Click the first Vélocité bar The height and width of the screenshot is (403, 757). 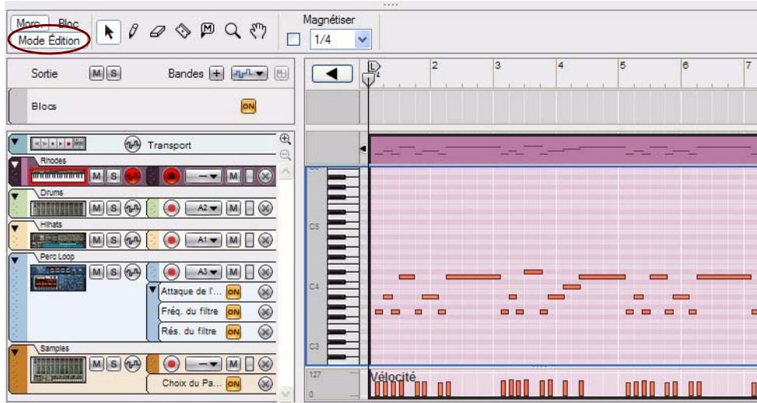point(377,389)
